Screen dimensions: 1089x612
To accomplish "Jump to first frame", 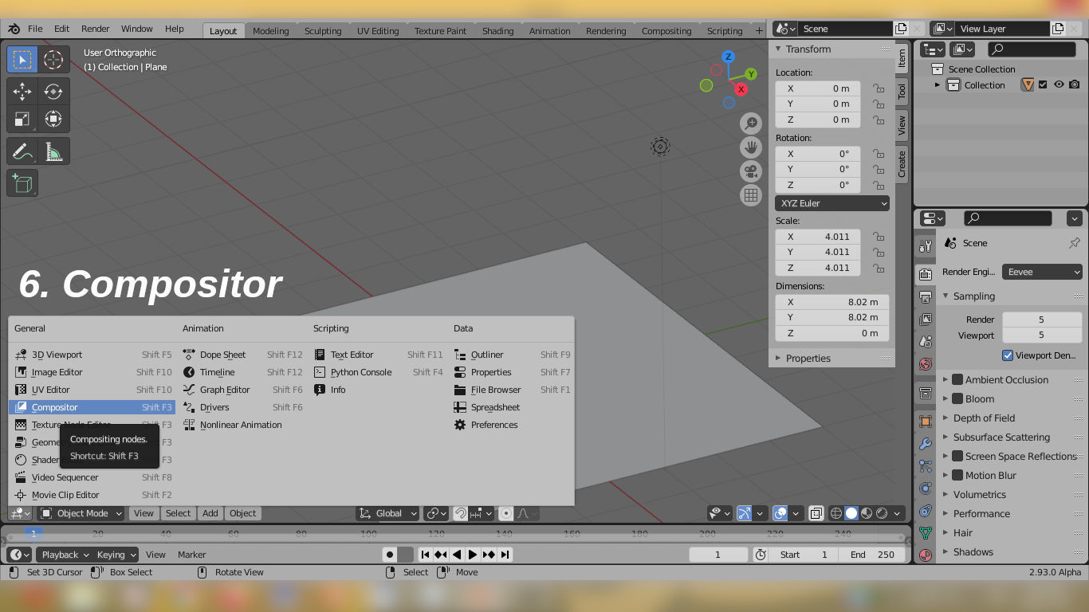I will click(x=425, y=555).
